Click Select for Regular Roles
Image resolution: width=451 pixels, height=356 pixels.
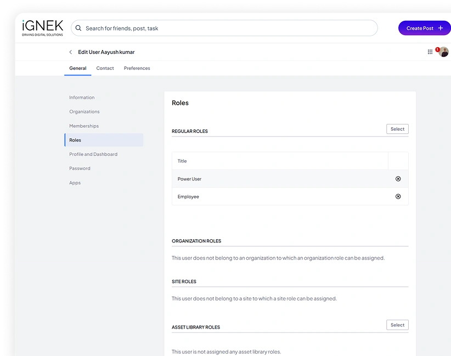coord(397,129)
